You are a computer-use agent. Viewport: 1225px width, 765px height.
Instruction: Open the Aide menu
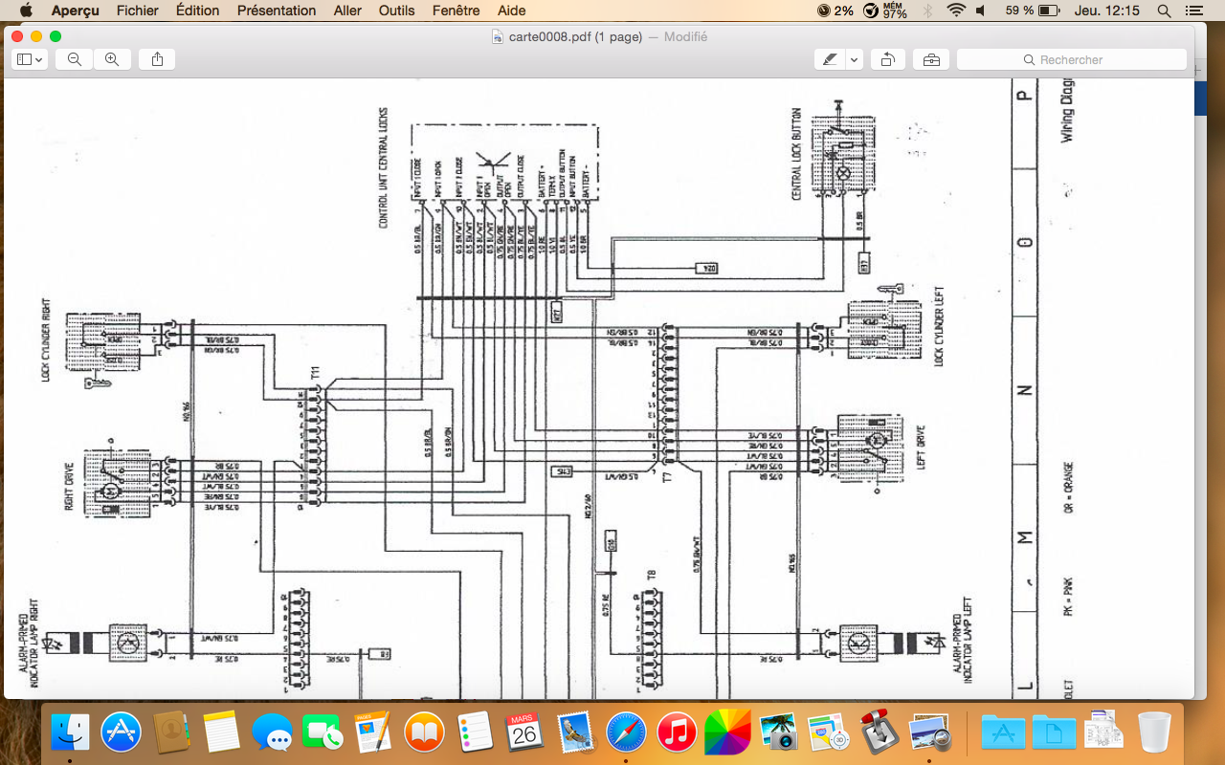coord(512,11)
